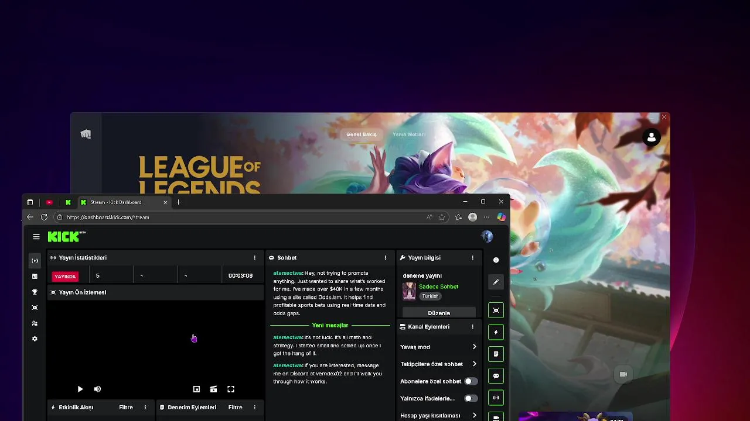
Task: Open the Kick user avatar menu
Action: coord(487,236)
